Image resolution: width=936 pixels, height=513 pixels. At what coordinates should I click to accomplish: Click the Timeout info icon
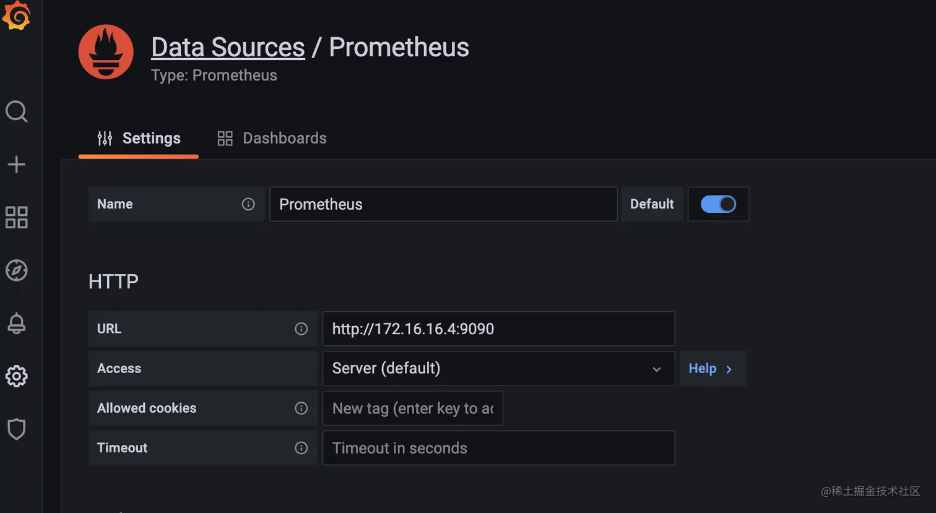click(301, 447)
